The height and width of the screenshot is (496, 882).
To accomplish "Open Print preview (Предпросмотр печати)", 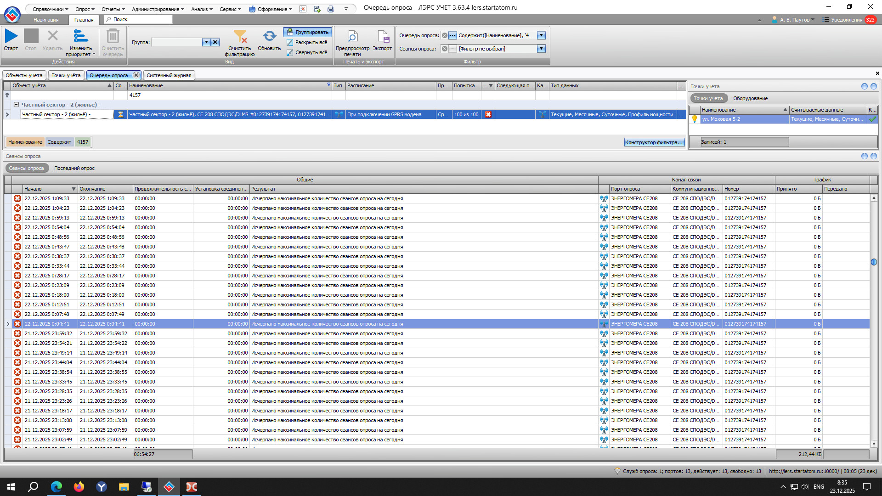I will (x=352, y=36).
